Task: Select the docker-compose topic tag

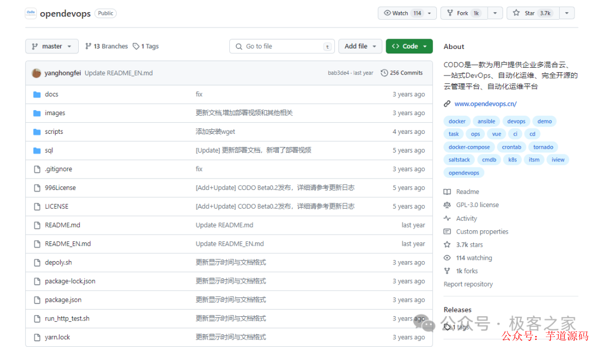Action: click(469, 147)
